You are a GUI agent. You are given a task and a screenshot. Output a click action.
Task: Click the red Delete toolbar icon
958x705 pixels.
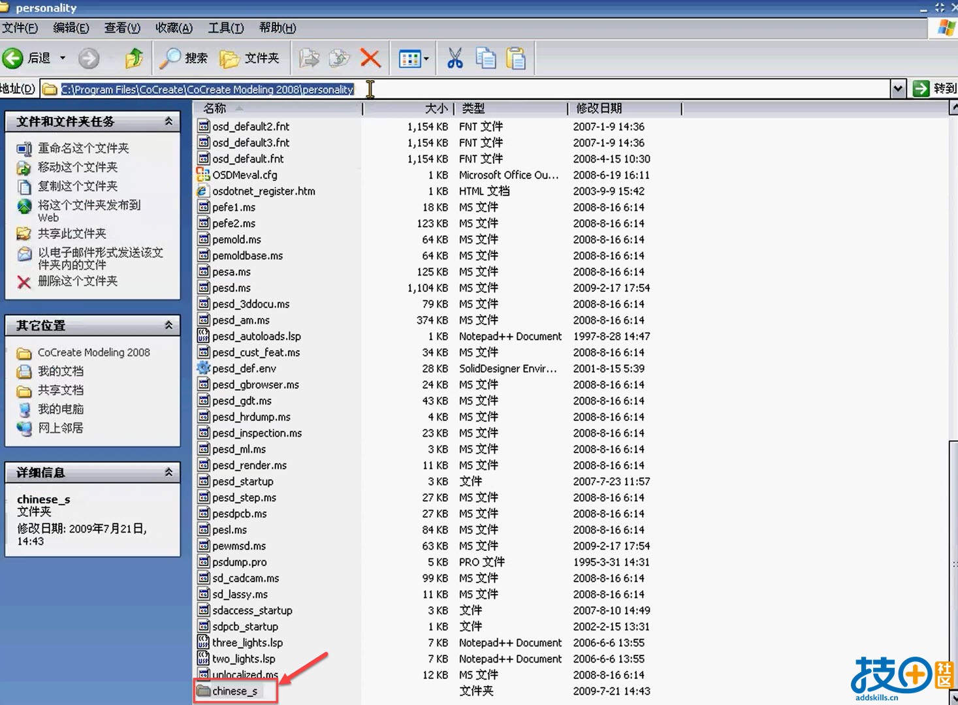pyautogui.click(x=370, y=58)
